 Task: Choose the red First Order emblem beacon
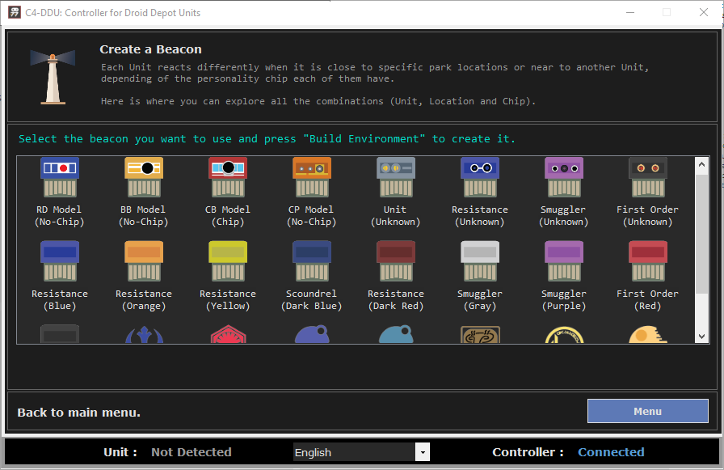tap(228, 335)
